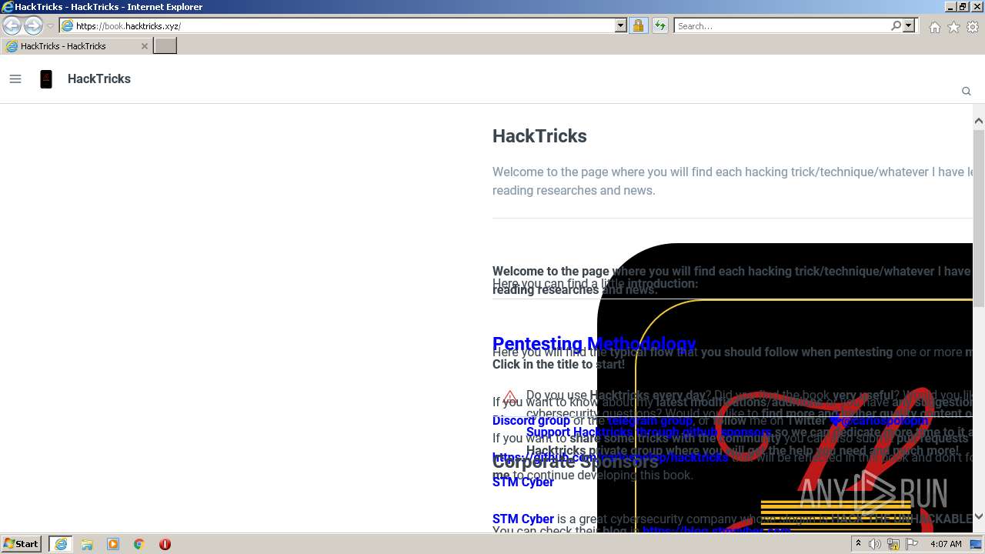
Task: Open the Windows Start menu
Action: click(22, 544)
